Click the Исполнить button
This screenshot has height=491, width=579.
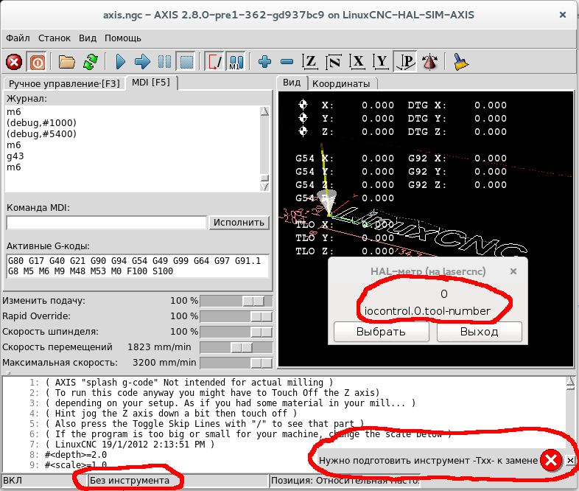point(239,223)
